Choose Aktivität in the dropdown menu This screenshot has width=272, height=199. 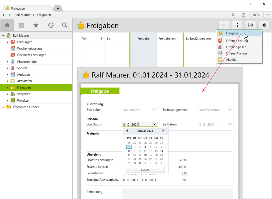coord(232,60)
